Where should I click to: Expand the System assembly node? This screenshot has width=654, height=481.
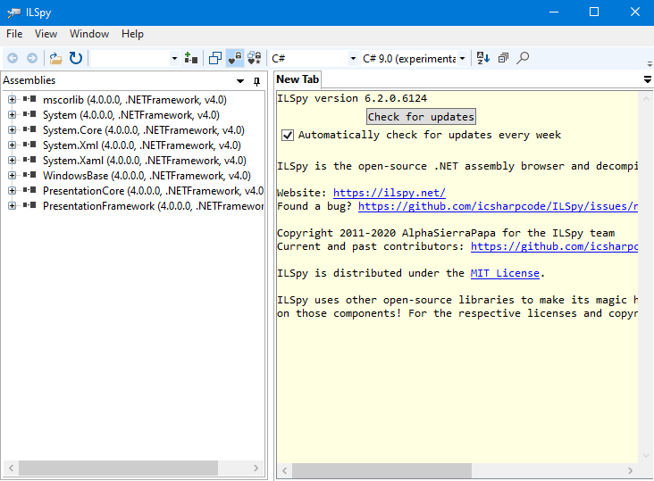click(x=13, y=114)
